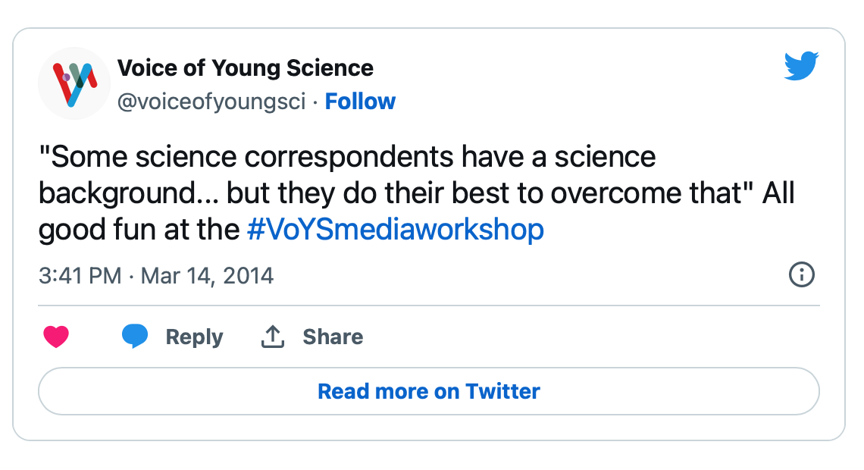Image resolution: width=864 pixels, height=470 pixels.
Task: Click the "All good fun at the" text
Action: pyautogui.click(x=417, y=211)
